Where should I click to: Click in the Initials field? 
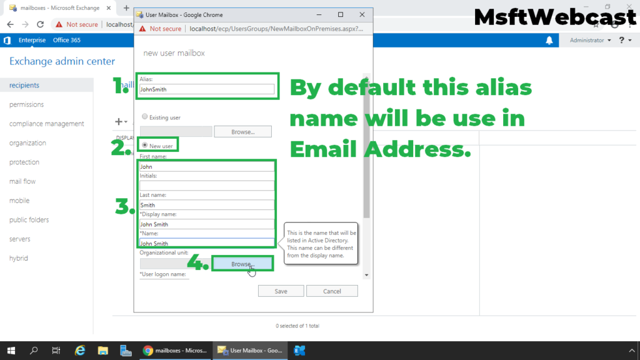coord(206,186)
